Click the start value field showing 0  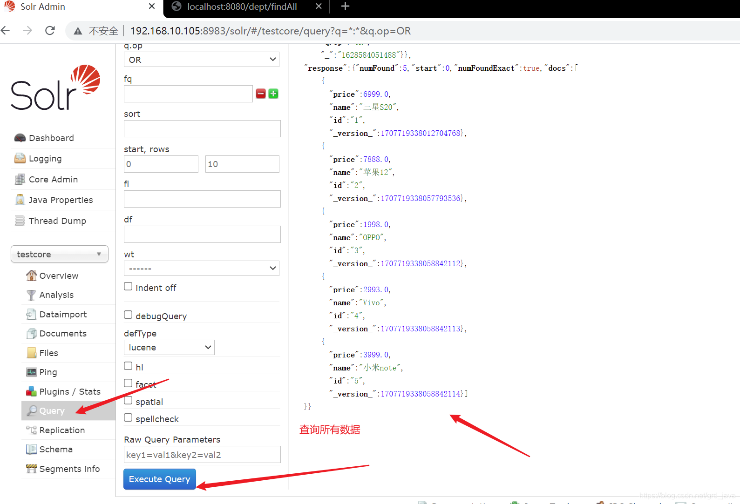[161, 164]
